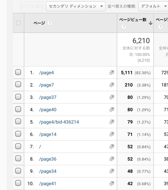This screenshot has height=190, width=168.
Task: Check the box for row 9 /page34
Action: tap(18, 171)
